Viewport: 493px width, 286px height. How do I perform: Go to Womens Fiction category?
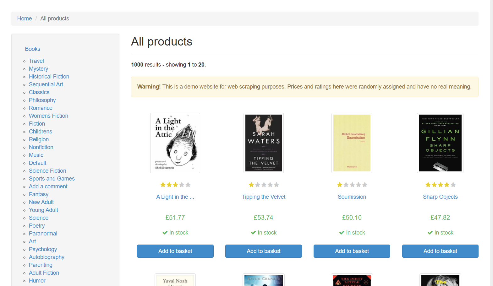pos(49,116)
